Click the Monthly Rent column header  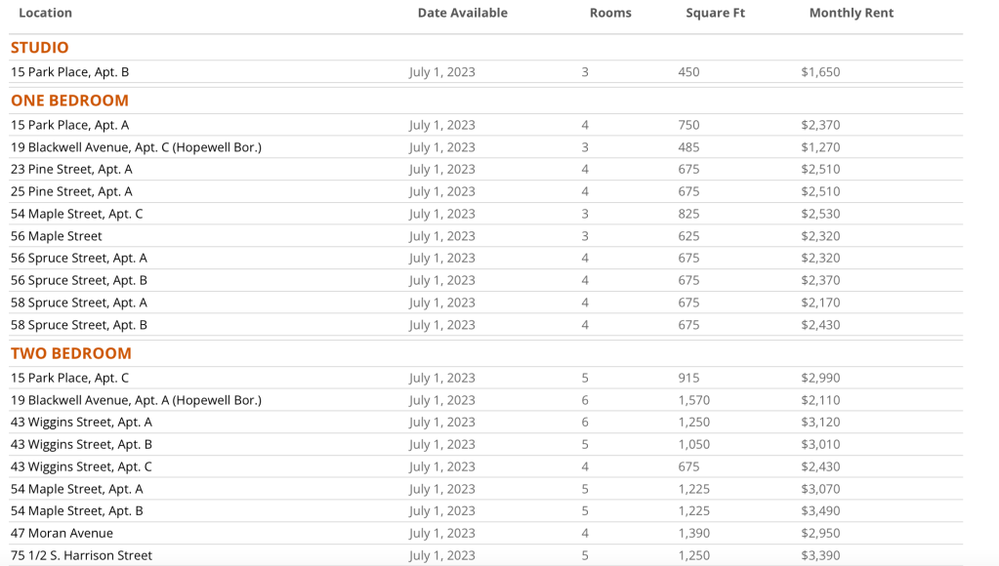click(851, 13)
